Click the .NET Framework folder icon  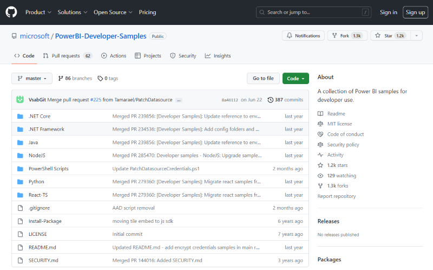coord(20,129)
